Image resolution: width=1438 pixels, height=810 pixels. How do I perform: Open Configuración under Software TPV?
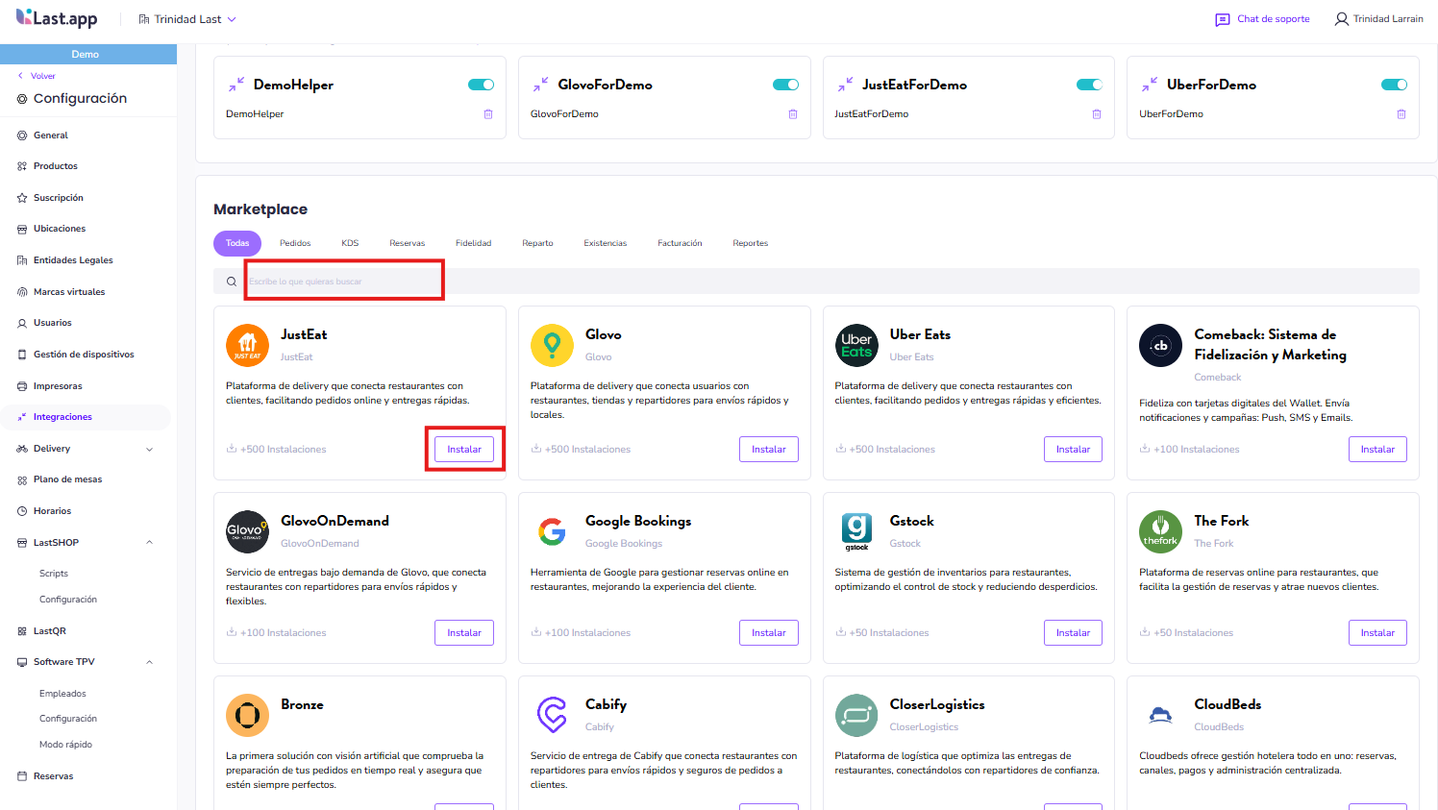pyautogui.click(x=68, y=719)
